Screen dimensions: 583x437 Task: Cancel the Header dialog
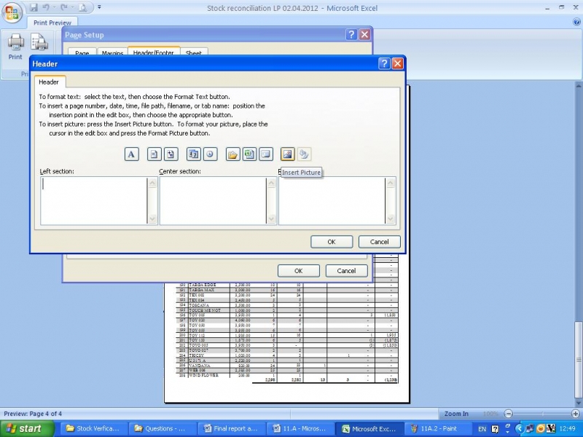(x=379, y=242)
